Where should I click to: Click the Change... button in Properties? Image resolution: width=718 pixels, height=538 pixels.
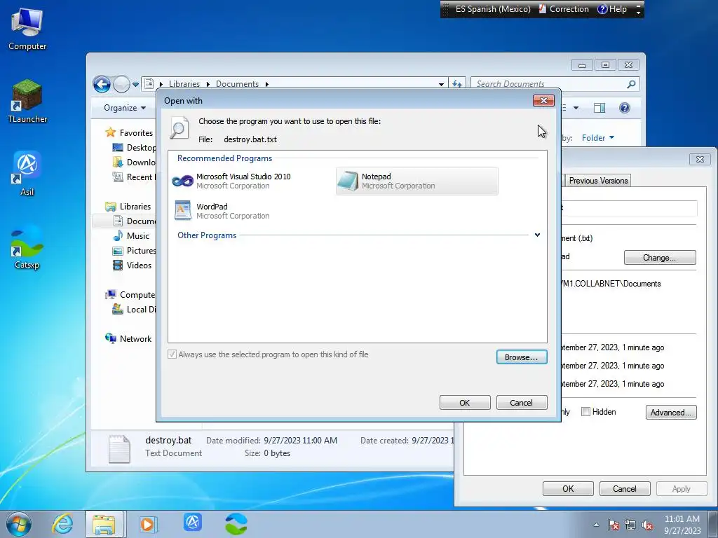click(660, 258)
